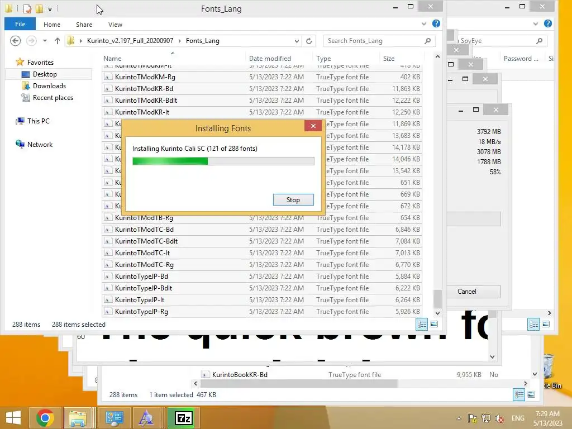Select file KurintoTModKR-BdIt
Screen dimensions: 572x429
(x=262, y=101)
